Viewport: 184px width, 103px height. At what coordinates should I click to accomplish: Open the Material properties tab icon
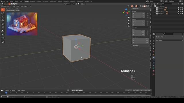coord(154,71)
